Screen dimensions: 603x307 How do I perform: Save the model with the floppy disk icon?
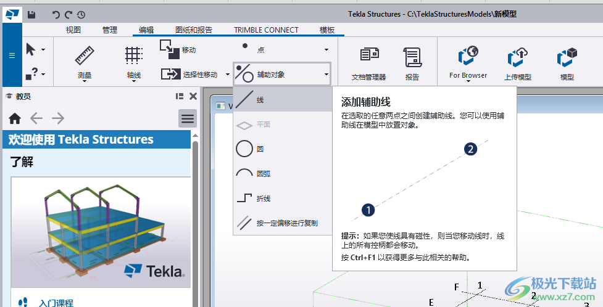click(x=31, y=15)
